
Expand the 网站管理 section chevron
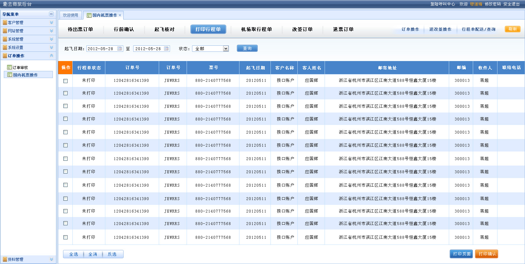pyautogui.click(x=52, y=31)
